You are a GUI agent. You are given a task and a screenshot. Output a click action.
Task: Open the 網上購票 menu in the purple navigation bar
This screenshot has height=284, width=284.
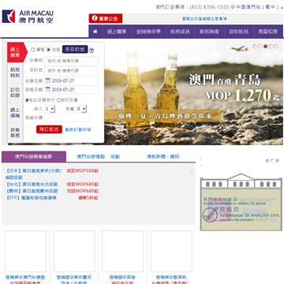(x=117, y=32)
